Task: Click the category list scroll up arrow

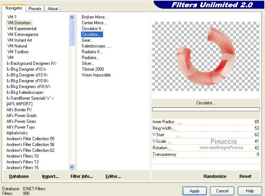Action: (72, 17)
